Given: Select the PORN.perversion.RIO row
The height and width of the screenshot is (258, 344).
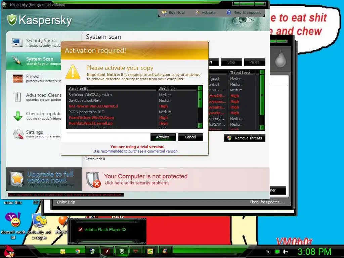Looking at the screenshot, I should [x=132, y=112].
